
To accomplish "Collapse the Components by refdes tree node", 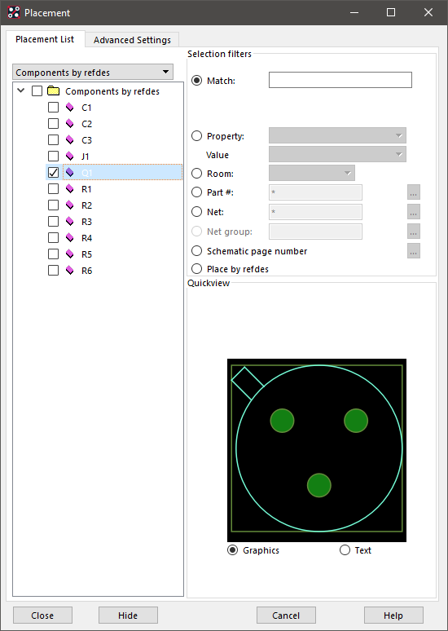I will pyautogui.click(x=21, y=91).
